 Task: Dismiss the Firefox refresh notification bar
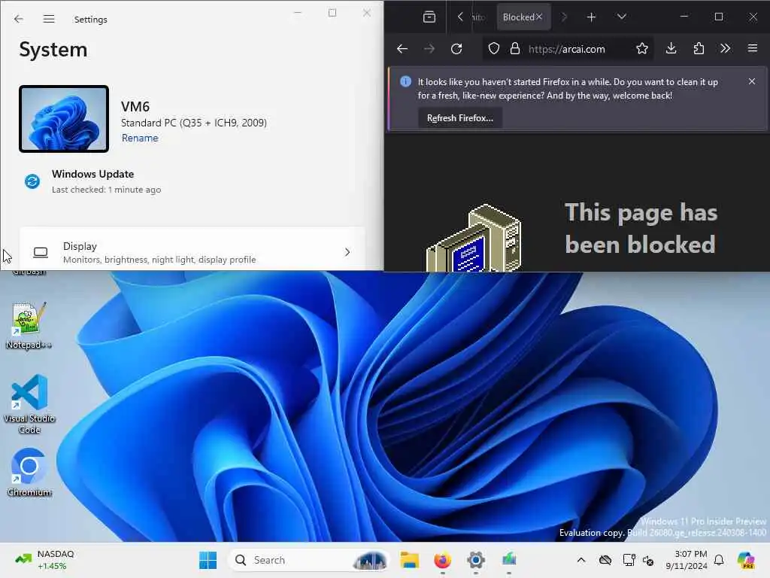[x=752, y=81]
